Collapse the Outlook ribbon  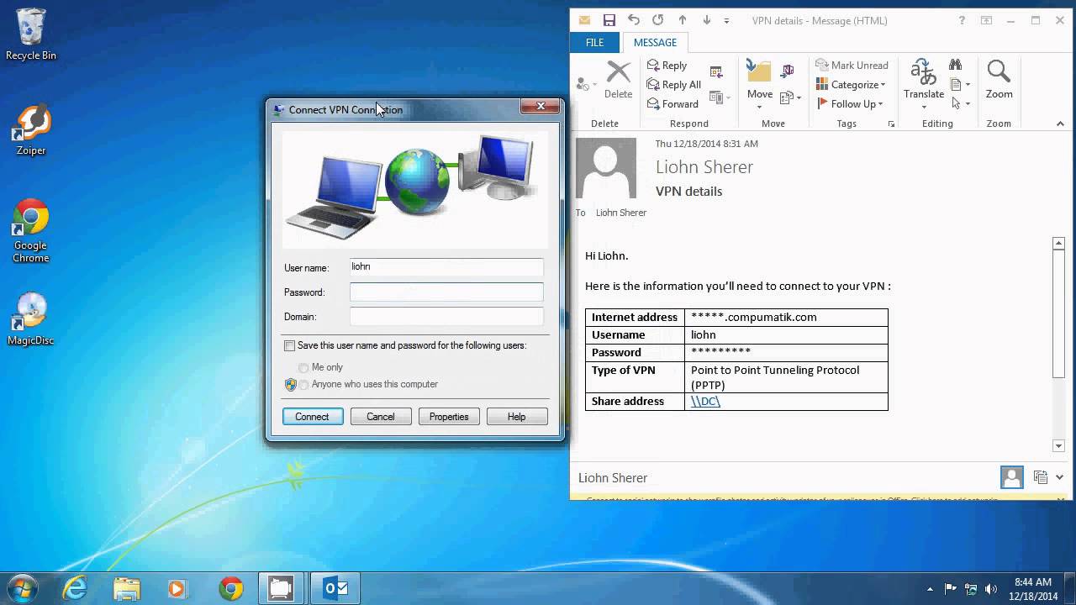(1060, 124)
